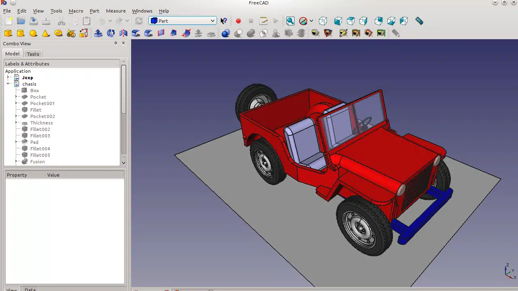Insert a Cone primitive
518x291 pixels.
46,33
